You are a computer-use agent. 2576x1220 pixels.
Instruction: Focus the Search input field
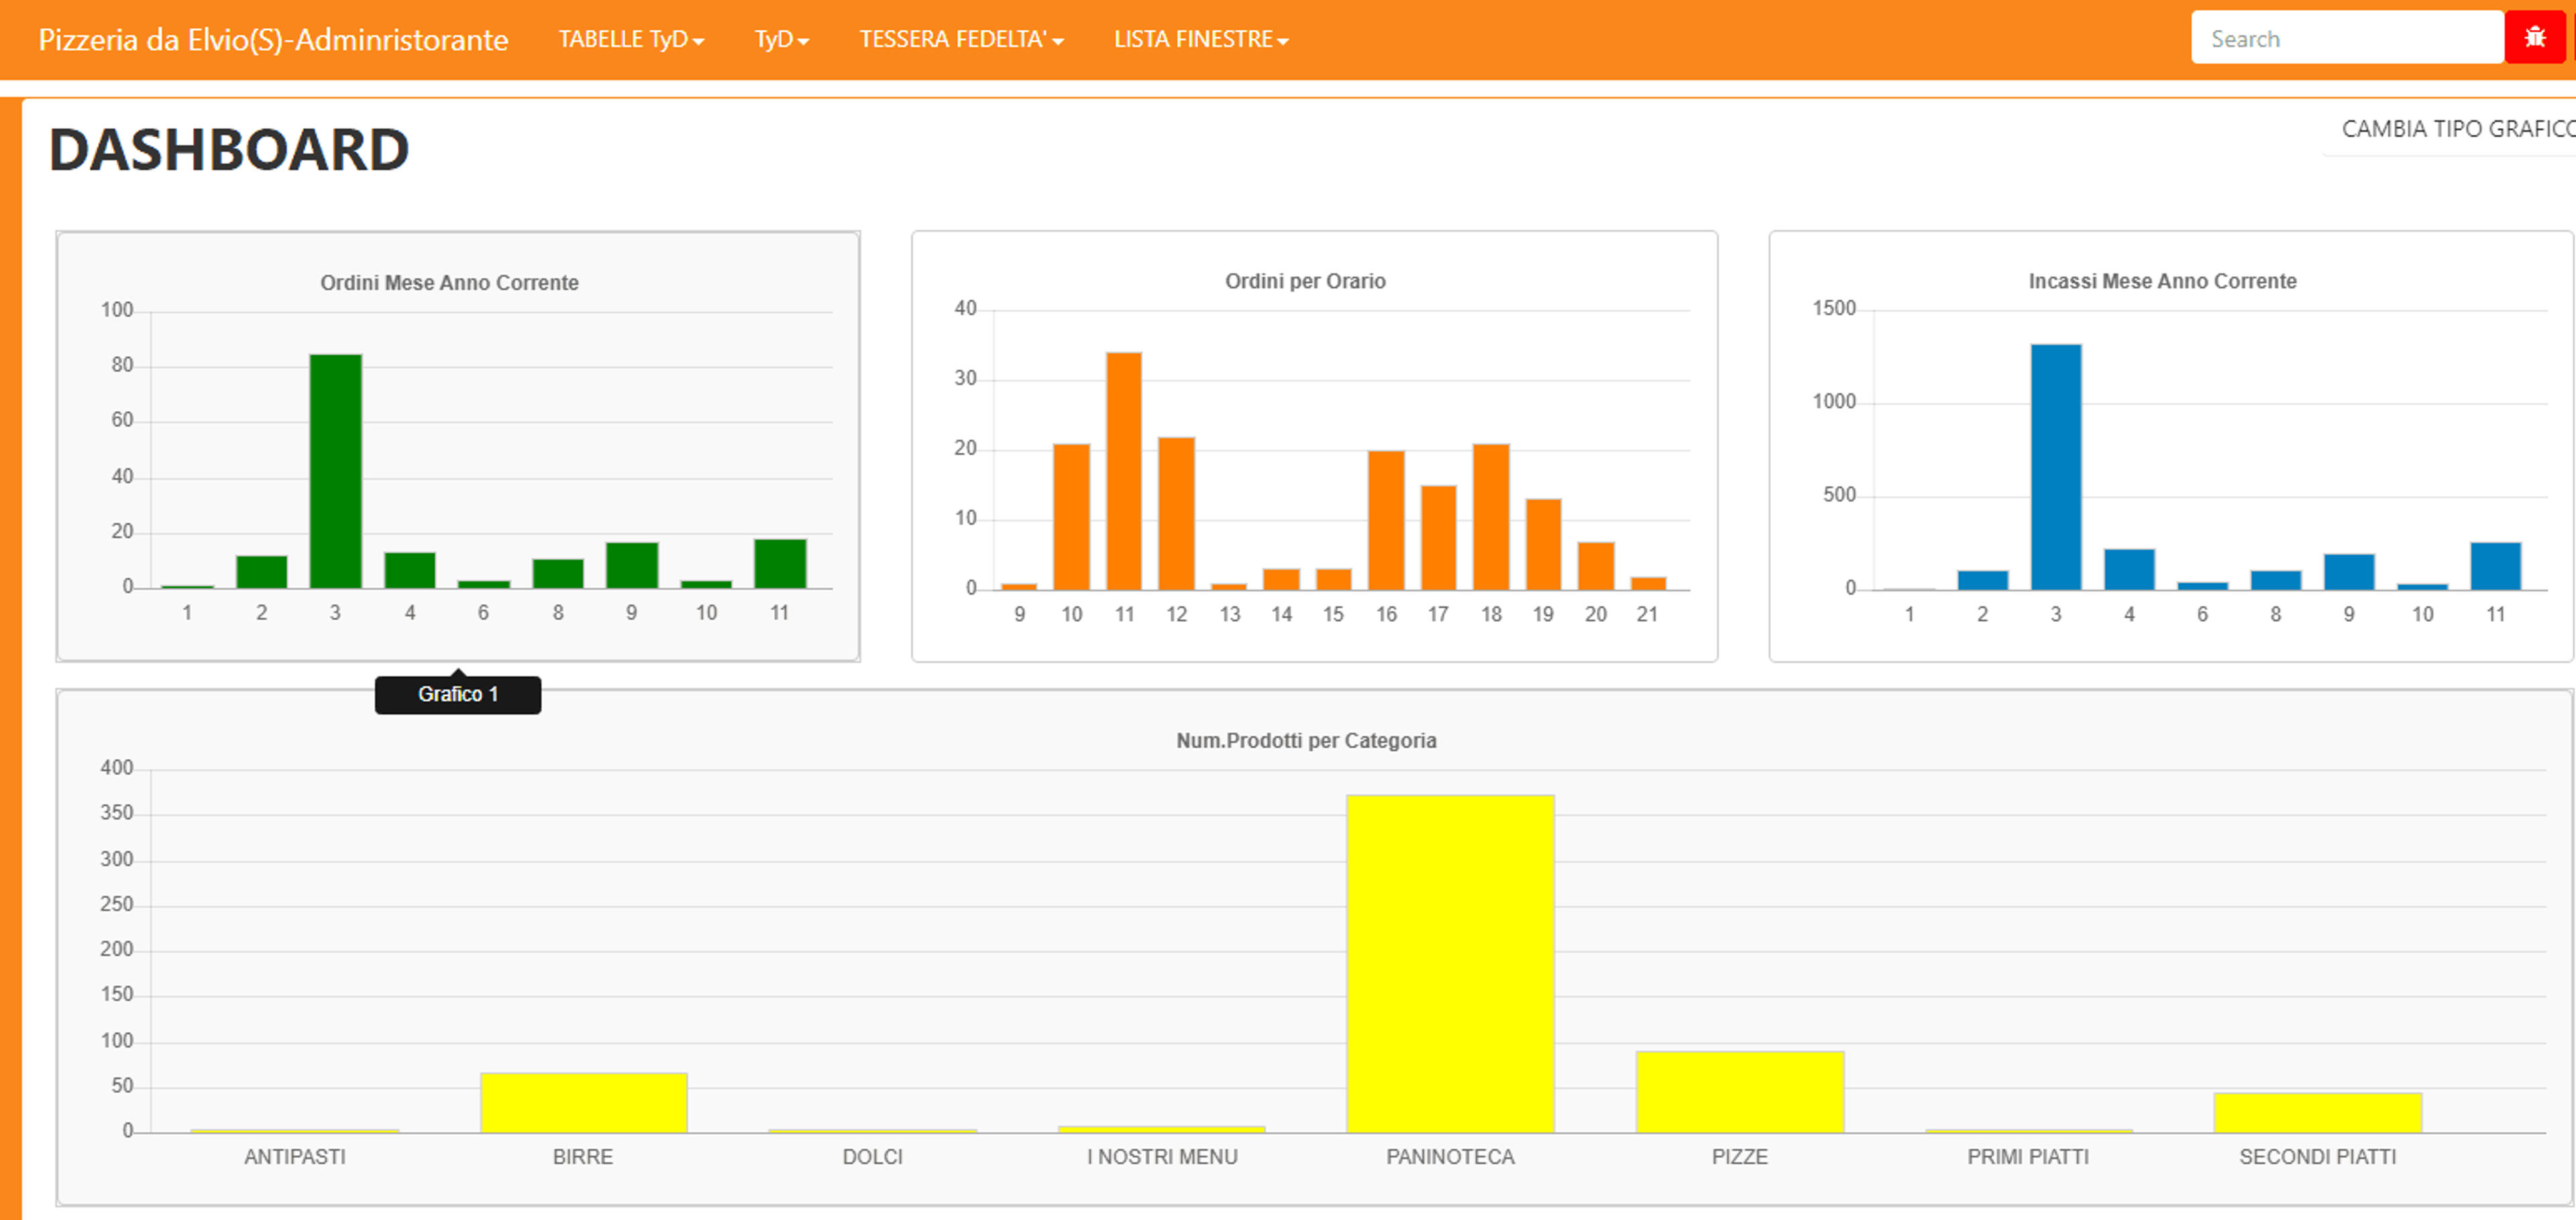pos(2347,38)
